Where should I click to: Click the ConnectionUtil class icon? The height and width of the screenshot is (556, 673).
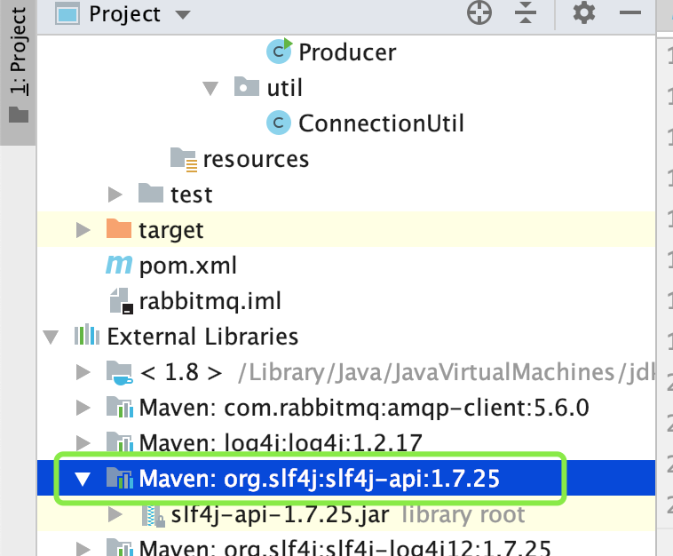280,123
